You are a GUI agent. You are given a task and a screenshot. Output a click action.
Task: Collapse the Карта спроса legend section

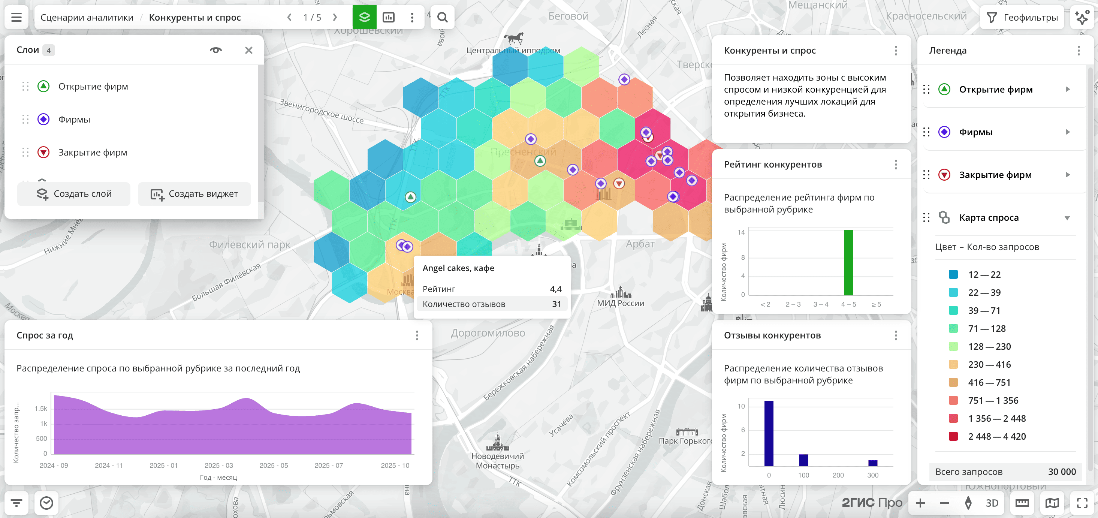(1067, 218)
